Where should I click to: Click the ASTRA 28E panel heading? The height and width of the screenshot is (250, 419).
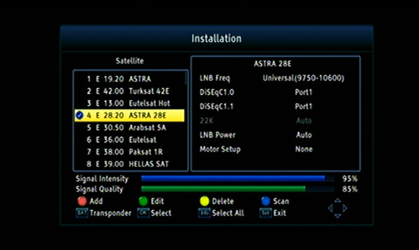(272, 64)
